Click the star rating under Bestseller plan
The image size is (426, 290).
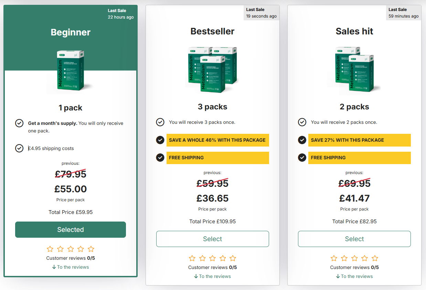click(x=213, y=258)
